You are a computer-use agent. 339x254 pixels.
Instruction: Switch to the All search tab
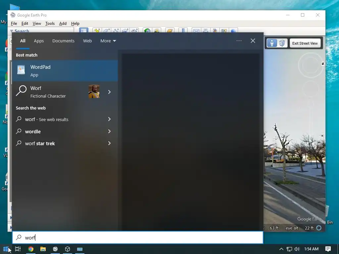click(23, 41)
